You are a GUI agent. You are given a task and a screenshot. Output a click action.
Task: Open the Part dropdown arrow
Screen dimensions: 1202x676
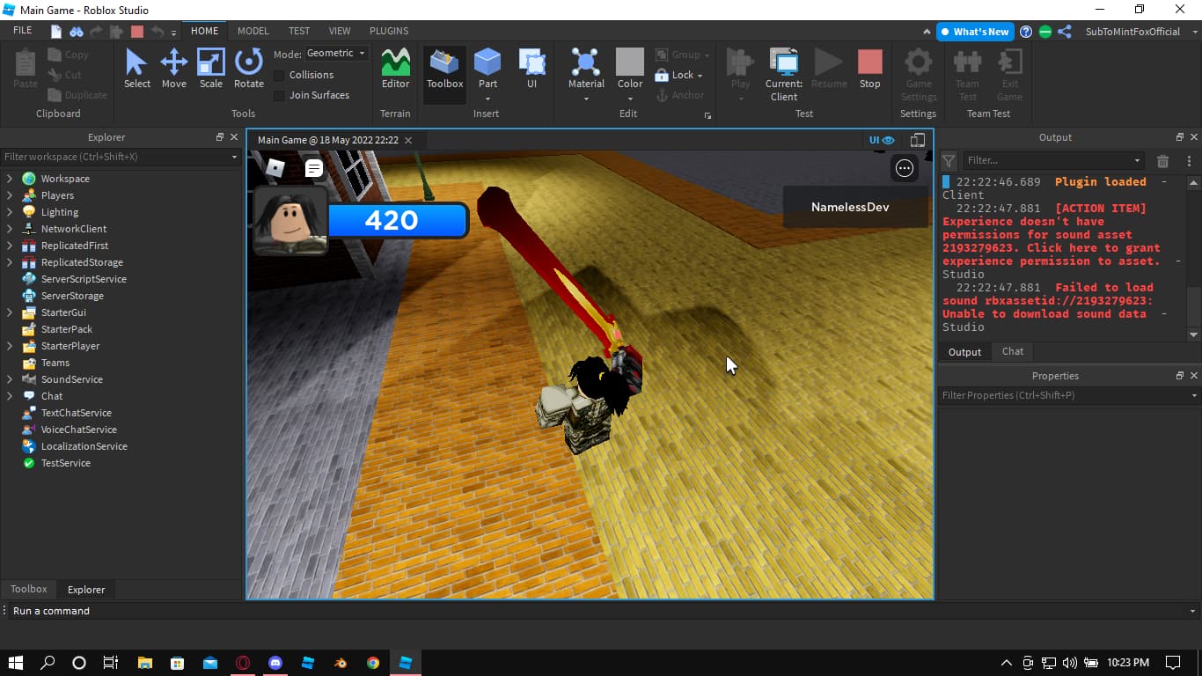pyautogui.click(x=487, y=99)
